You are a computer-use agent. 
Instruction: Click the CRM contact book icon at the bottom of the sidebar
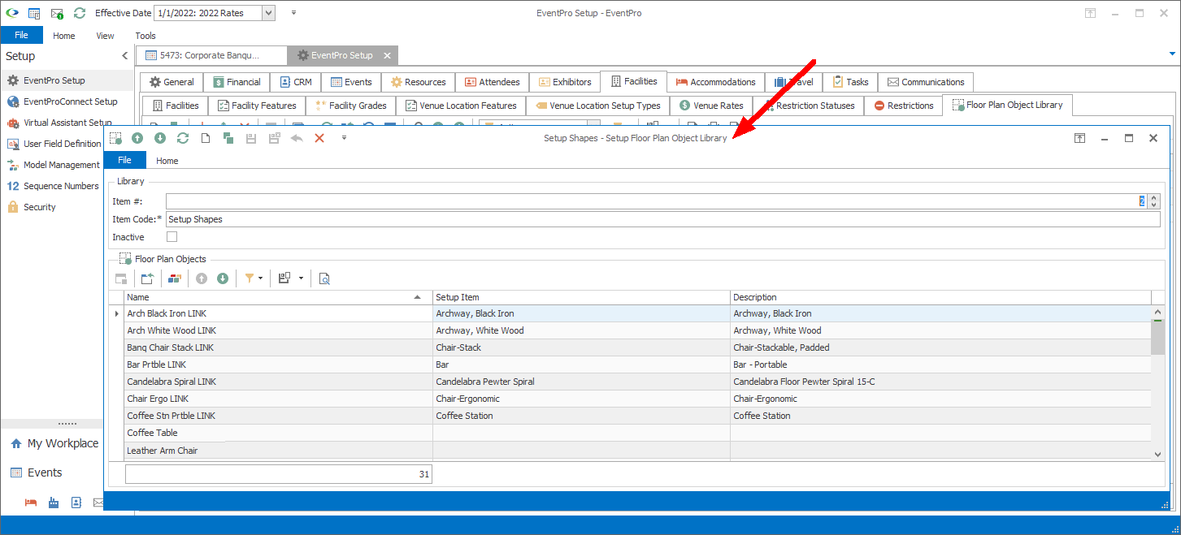point(76,503)
